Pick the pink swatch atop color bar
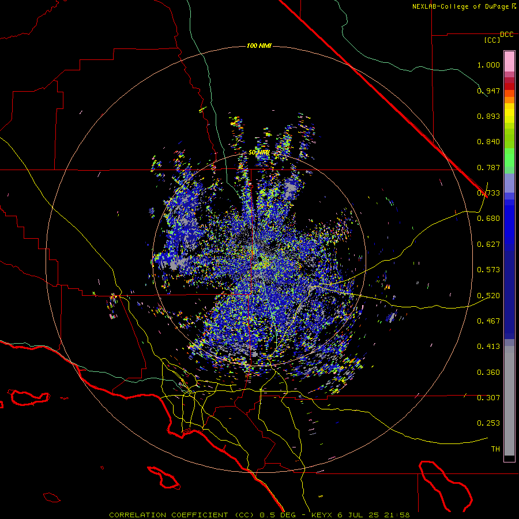This screenshot has width=519, height=519. click(x=509, y=62)
